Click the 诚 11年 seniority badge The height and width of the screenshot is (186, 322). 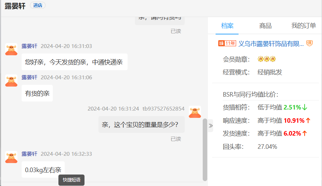point(227,43)
